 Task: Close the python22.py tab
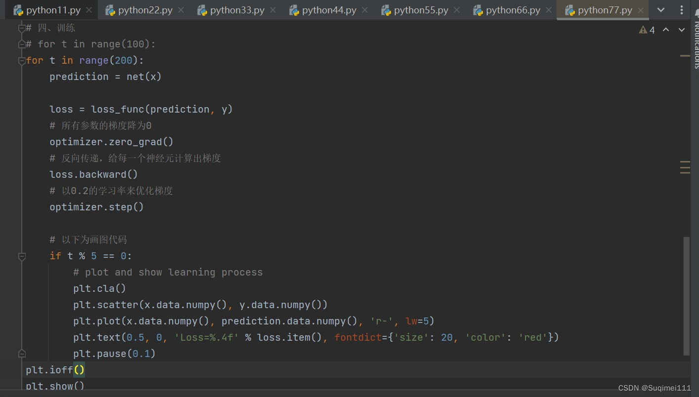[181, 10]
